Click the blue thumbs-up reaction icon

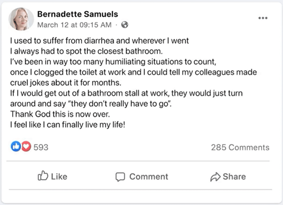click(15, 147)
